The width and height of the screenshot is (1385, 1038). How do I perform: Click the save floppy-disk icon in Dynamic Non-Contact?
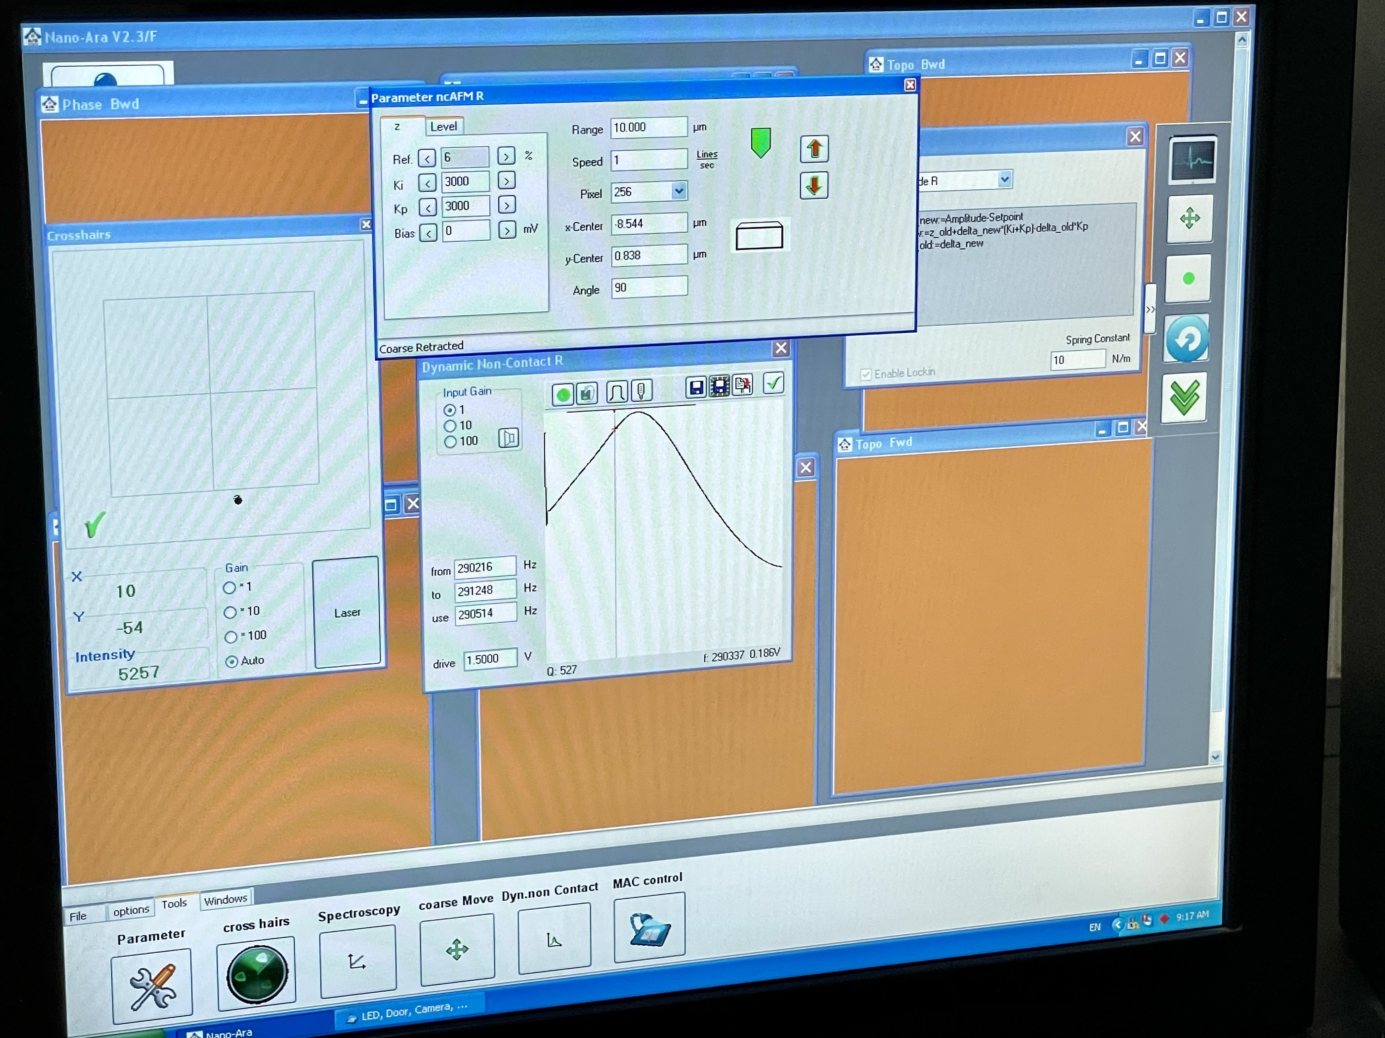tap(696, 387)
